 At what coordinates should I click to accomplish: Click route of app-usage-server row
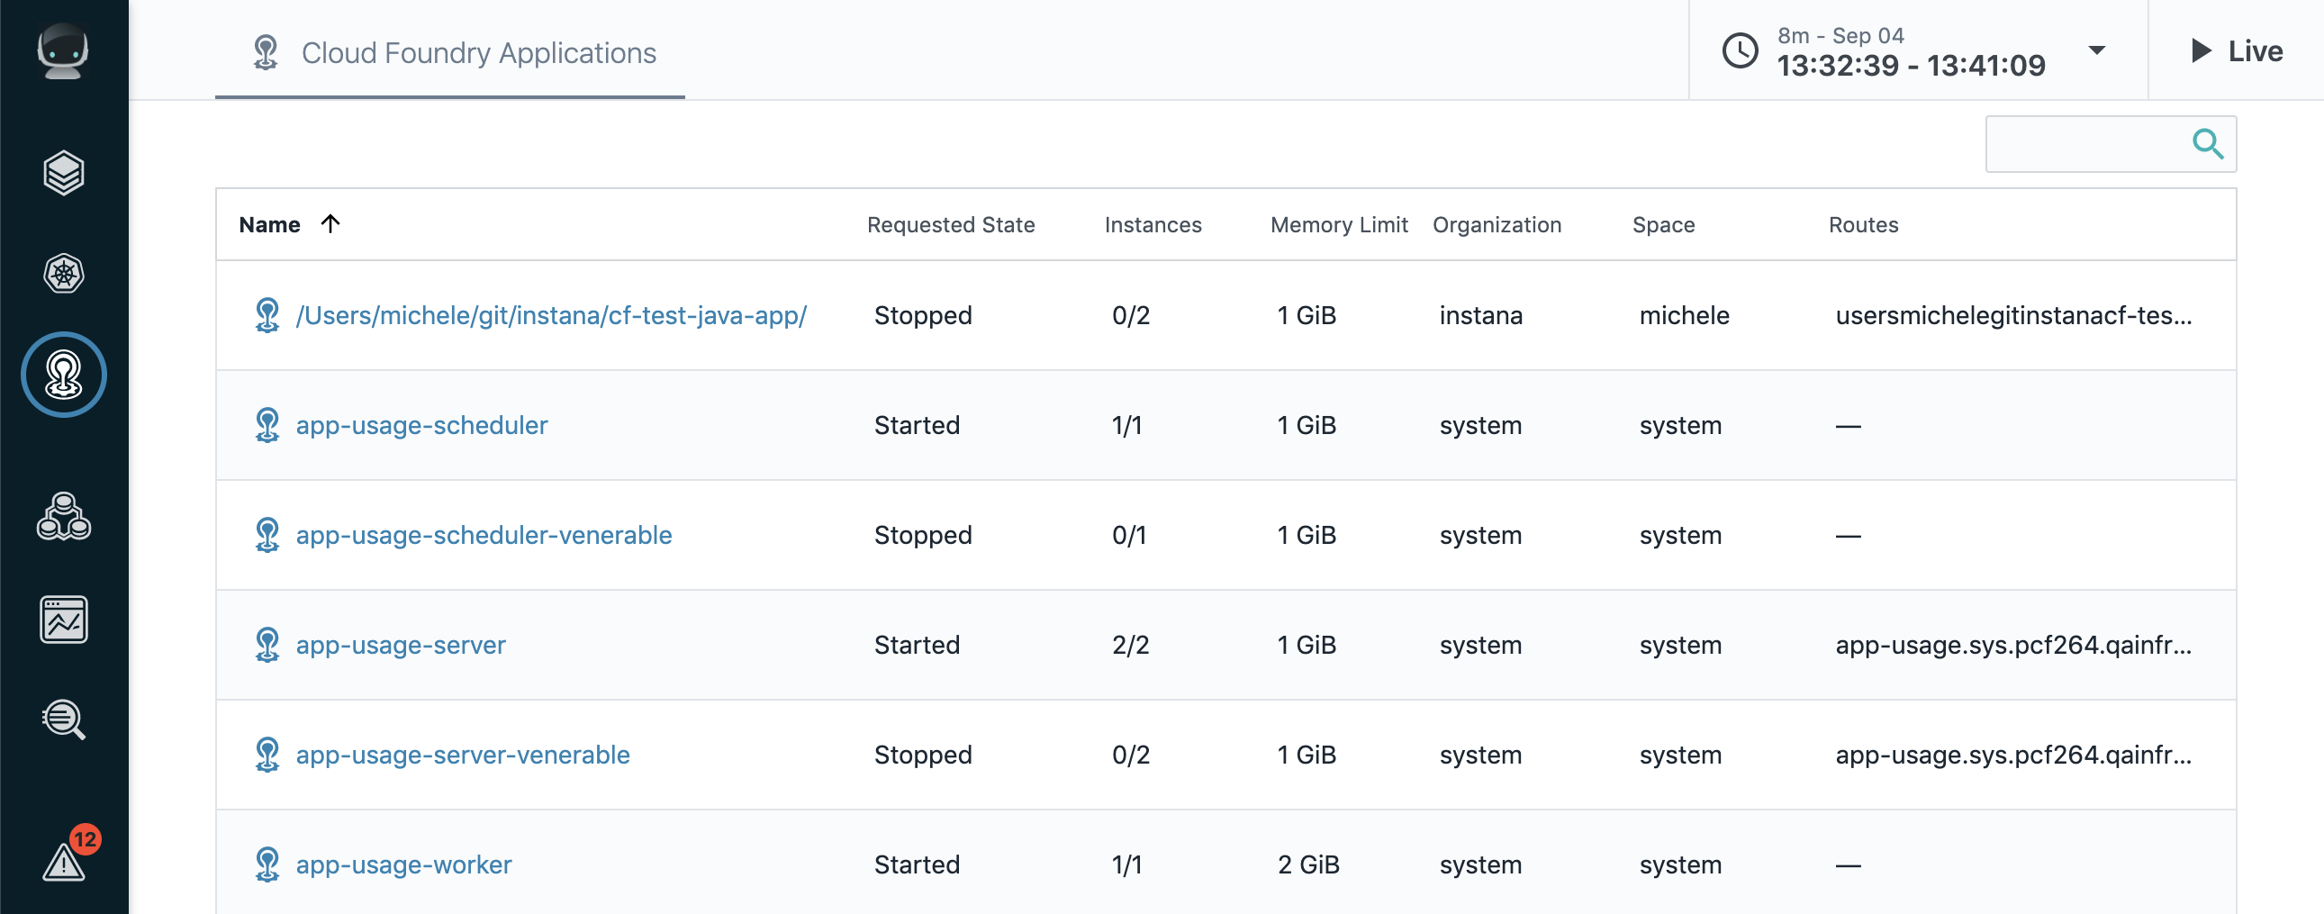click(x=2013, y=645)
